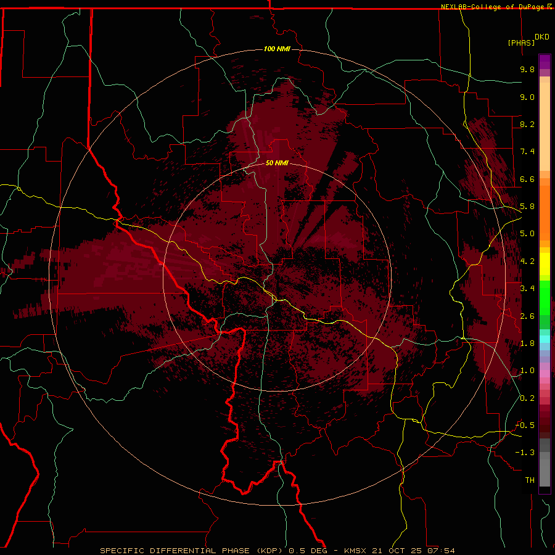Screen dimensions: 555x555
Task: Click the bright green segment of the color bar
Action: tap(545, 297)
